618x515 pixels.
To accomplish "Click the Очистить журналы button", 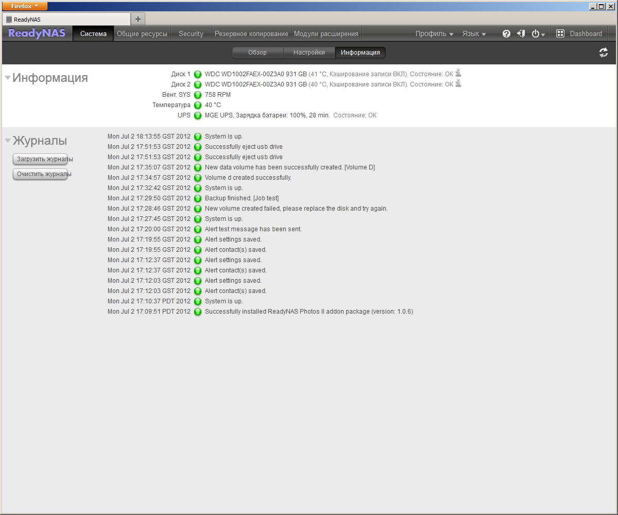I will 40,175.
